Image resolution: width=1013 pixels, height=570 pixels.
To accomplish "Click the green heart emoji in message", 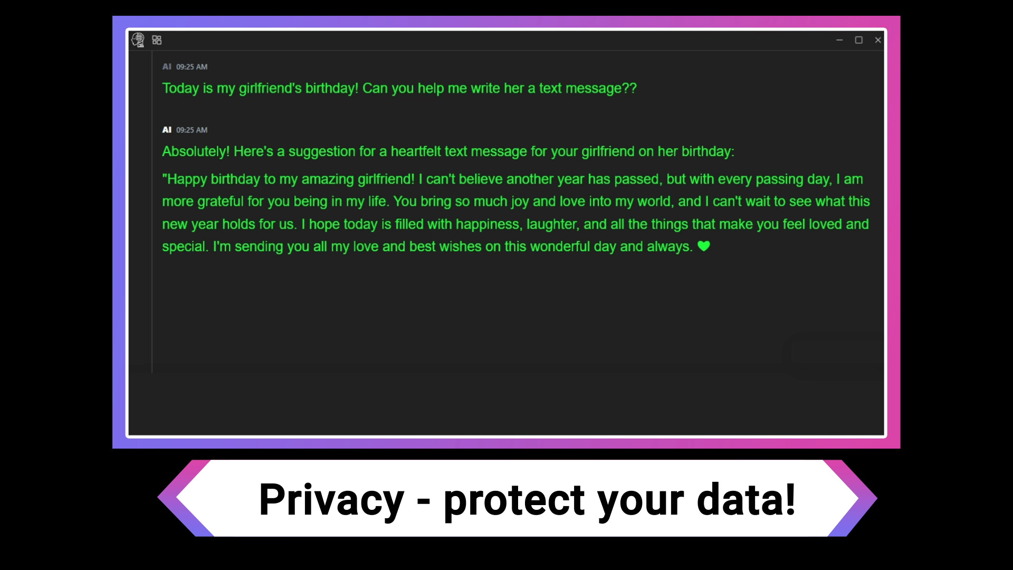I will (x=704, y=245).
